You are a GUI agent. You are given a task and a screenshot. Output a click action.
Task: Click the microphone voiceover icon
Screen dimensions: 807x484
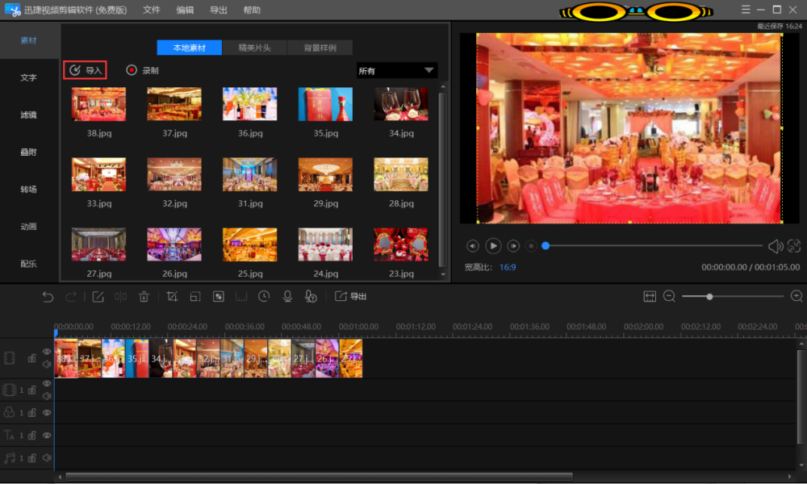click(x=286, y=297)
